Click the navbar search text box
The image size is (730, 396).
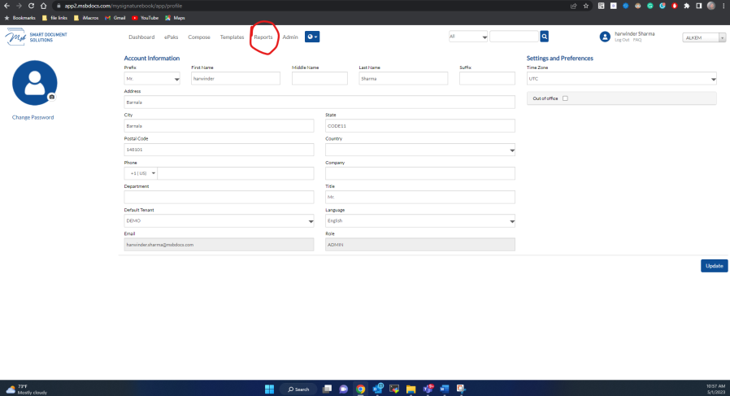coord(514,37)
